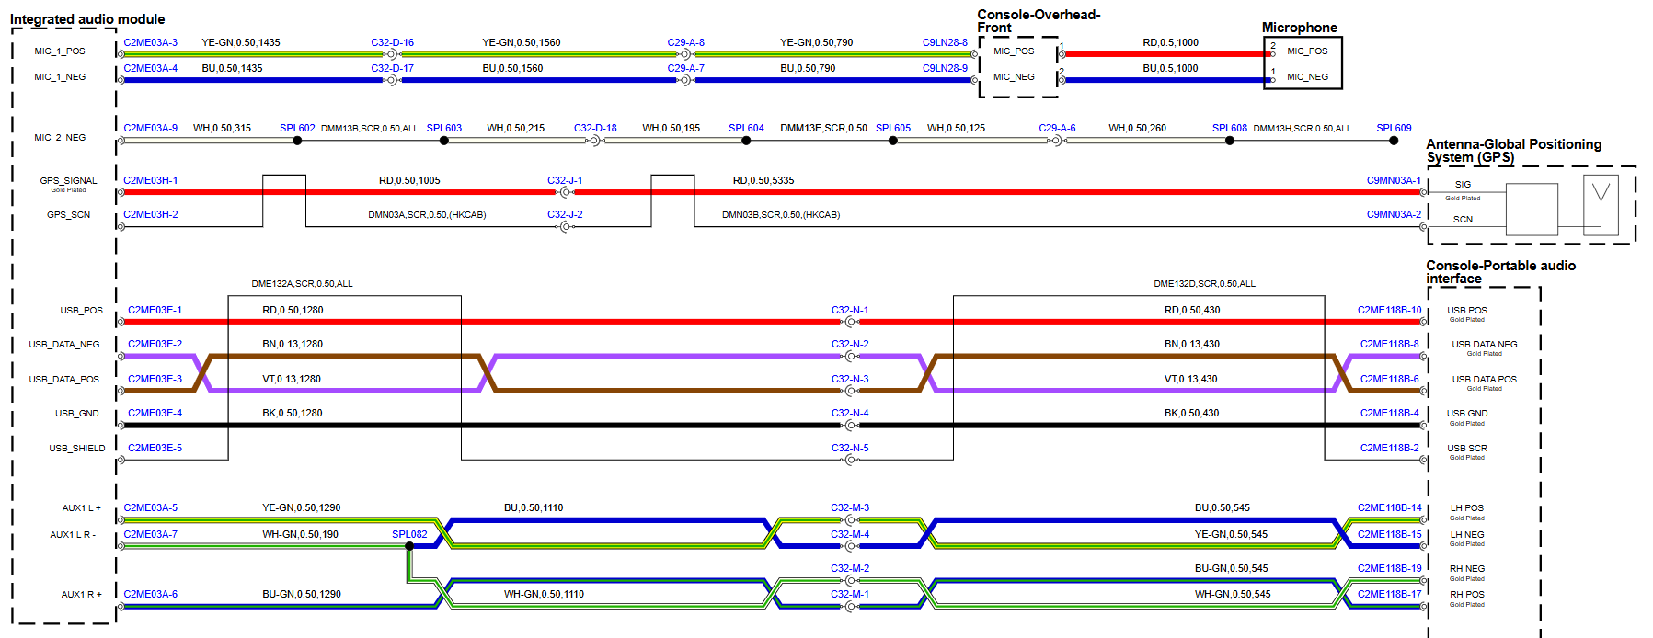
Task: Select the splice dot below SPL082
Action: tap(409, 546)
